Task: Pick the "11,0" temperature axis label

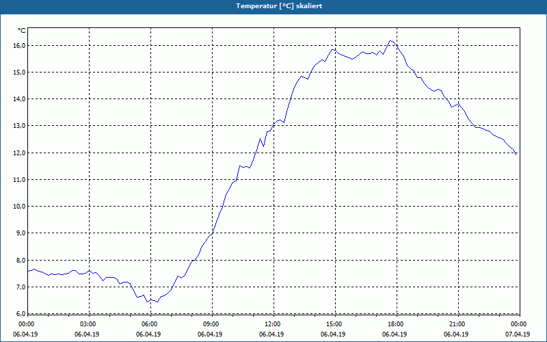Action: tap(21, 180)
